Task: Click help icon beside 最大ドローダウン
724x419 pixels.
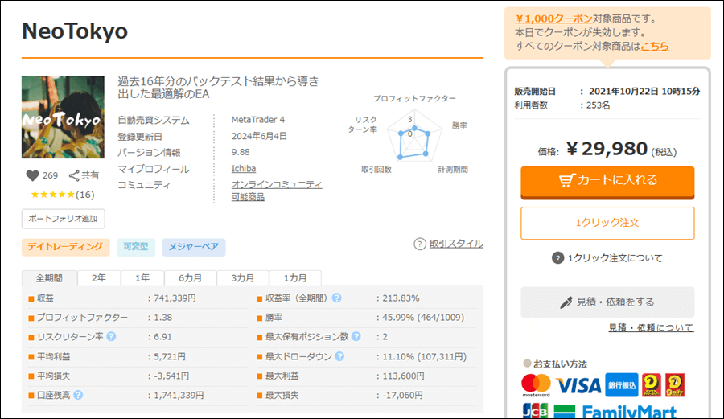Action: [x=339, y=356]
